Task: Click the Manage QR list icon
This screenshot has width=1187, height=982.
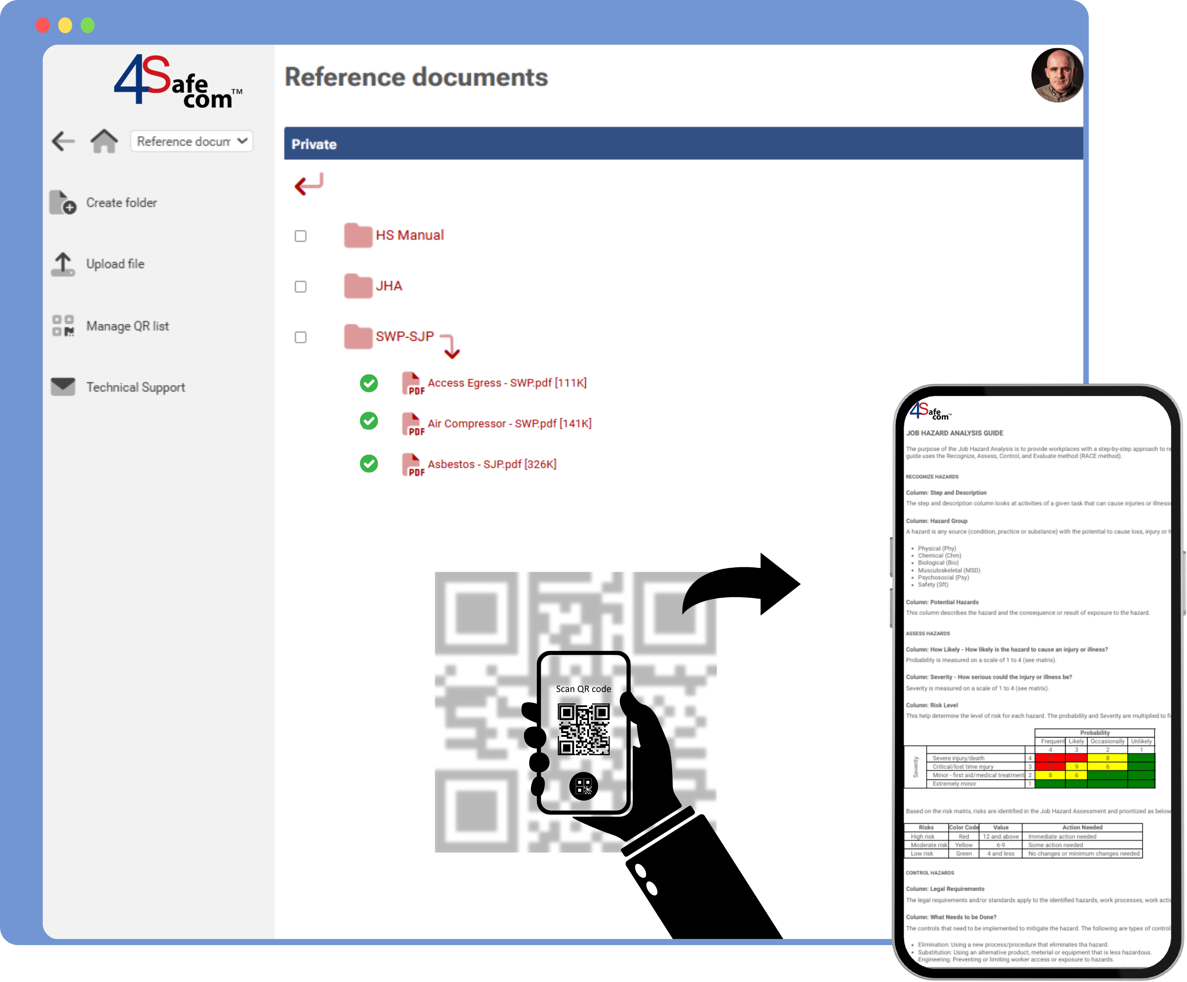Action: click(63, 326)
